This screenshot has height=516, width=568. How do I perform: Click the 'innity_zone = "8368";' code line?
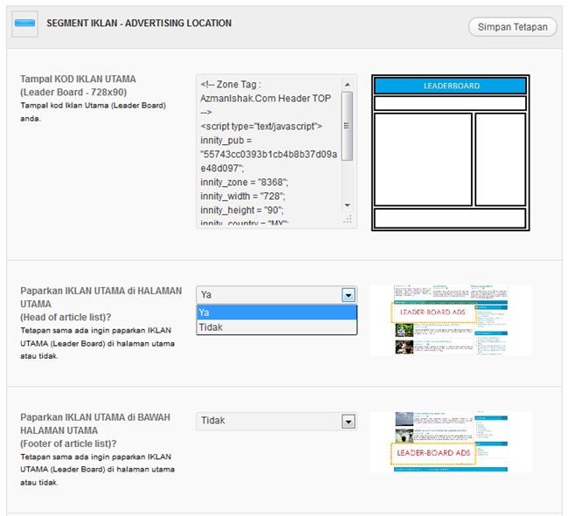click(244, 182)
